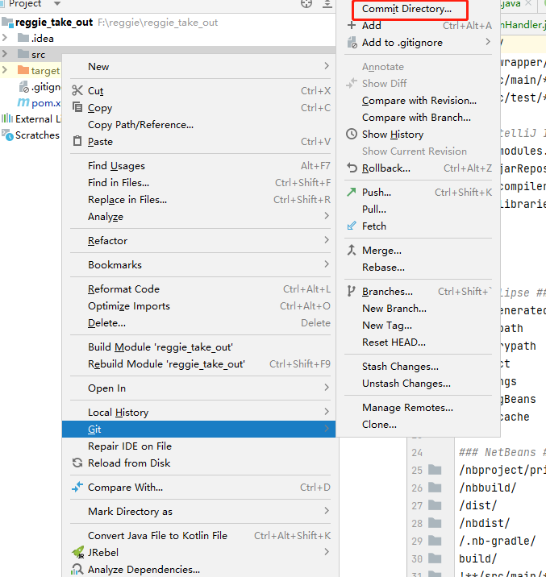The height and width of the screenshot is (577, 546).
Task: Click the Scratches and Consoles icon
Action: [7, 135]
